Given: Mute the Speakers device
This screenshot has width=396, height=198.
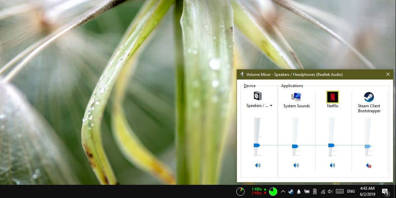Looking at the screenshot, I should tap(258, 165).
